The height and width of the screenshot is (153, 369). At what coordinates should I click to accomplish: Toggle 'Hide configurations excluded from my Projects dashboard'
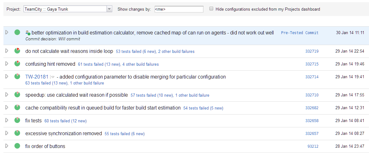[x=211, y=9]
